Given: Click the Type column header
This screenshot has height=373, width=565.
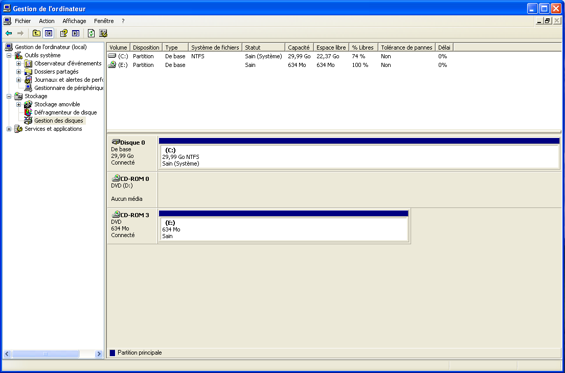Looking at the screenshot, I should [175, 47].
